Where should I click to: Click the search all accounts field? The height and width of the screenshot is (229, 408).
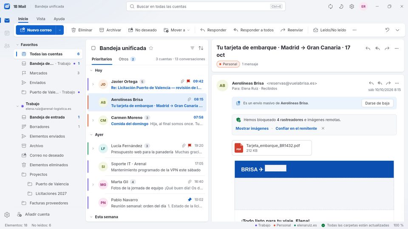206,6
